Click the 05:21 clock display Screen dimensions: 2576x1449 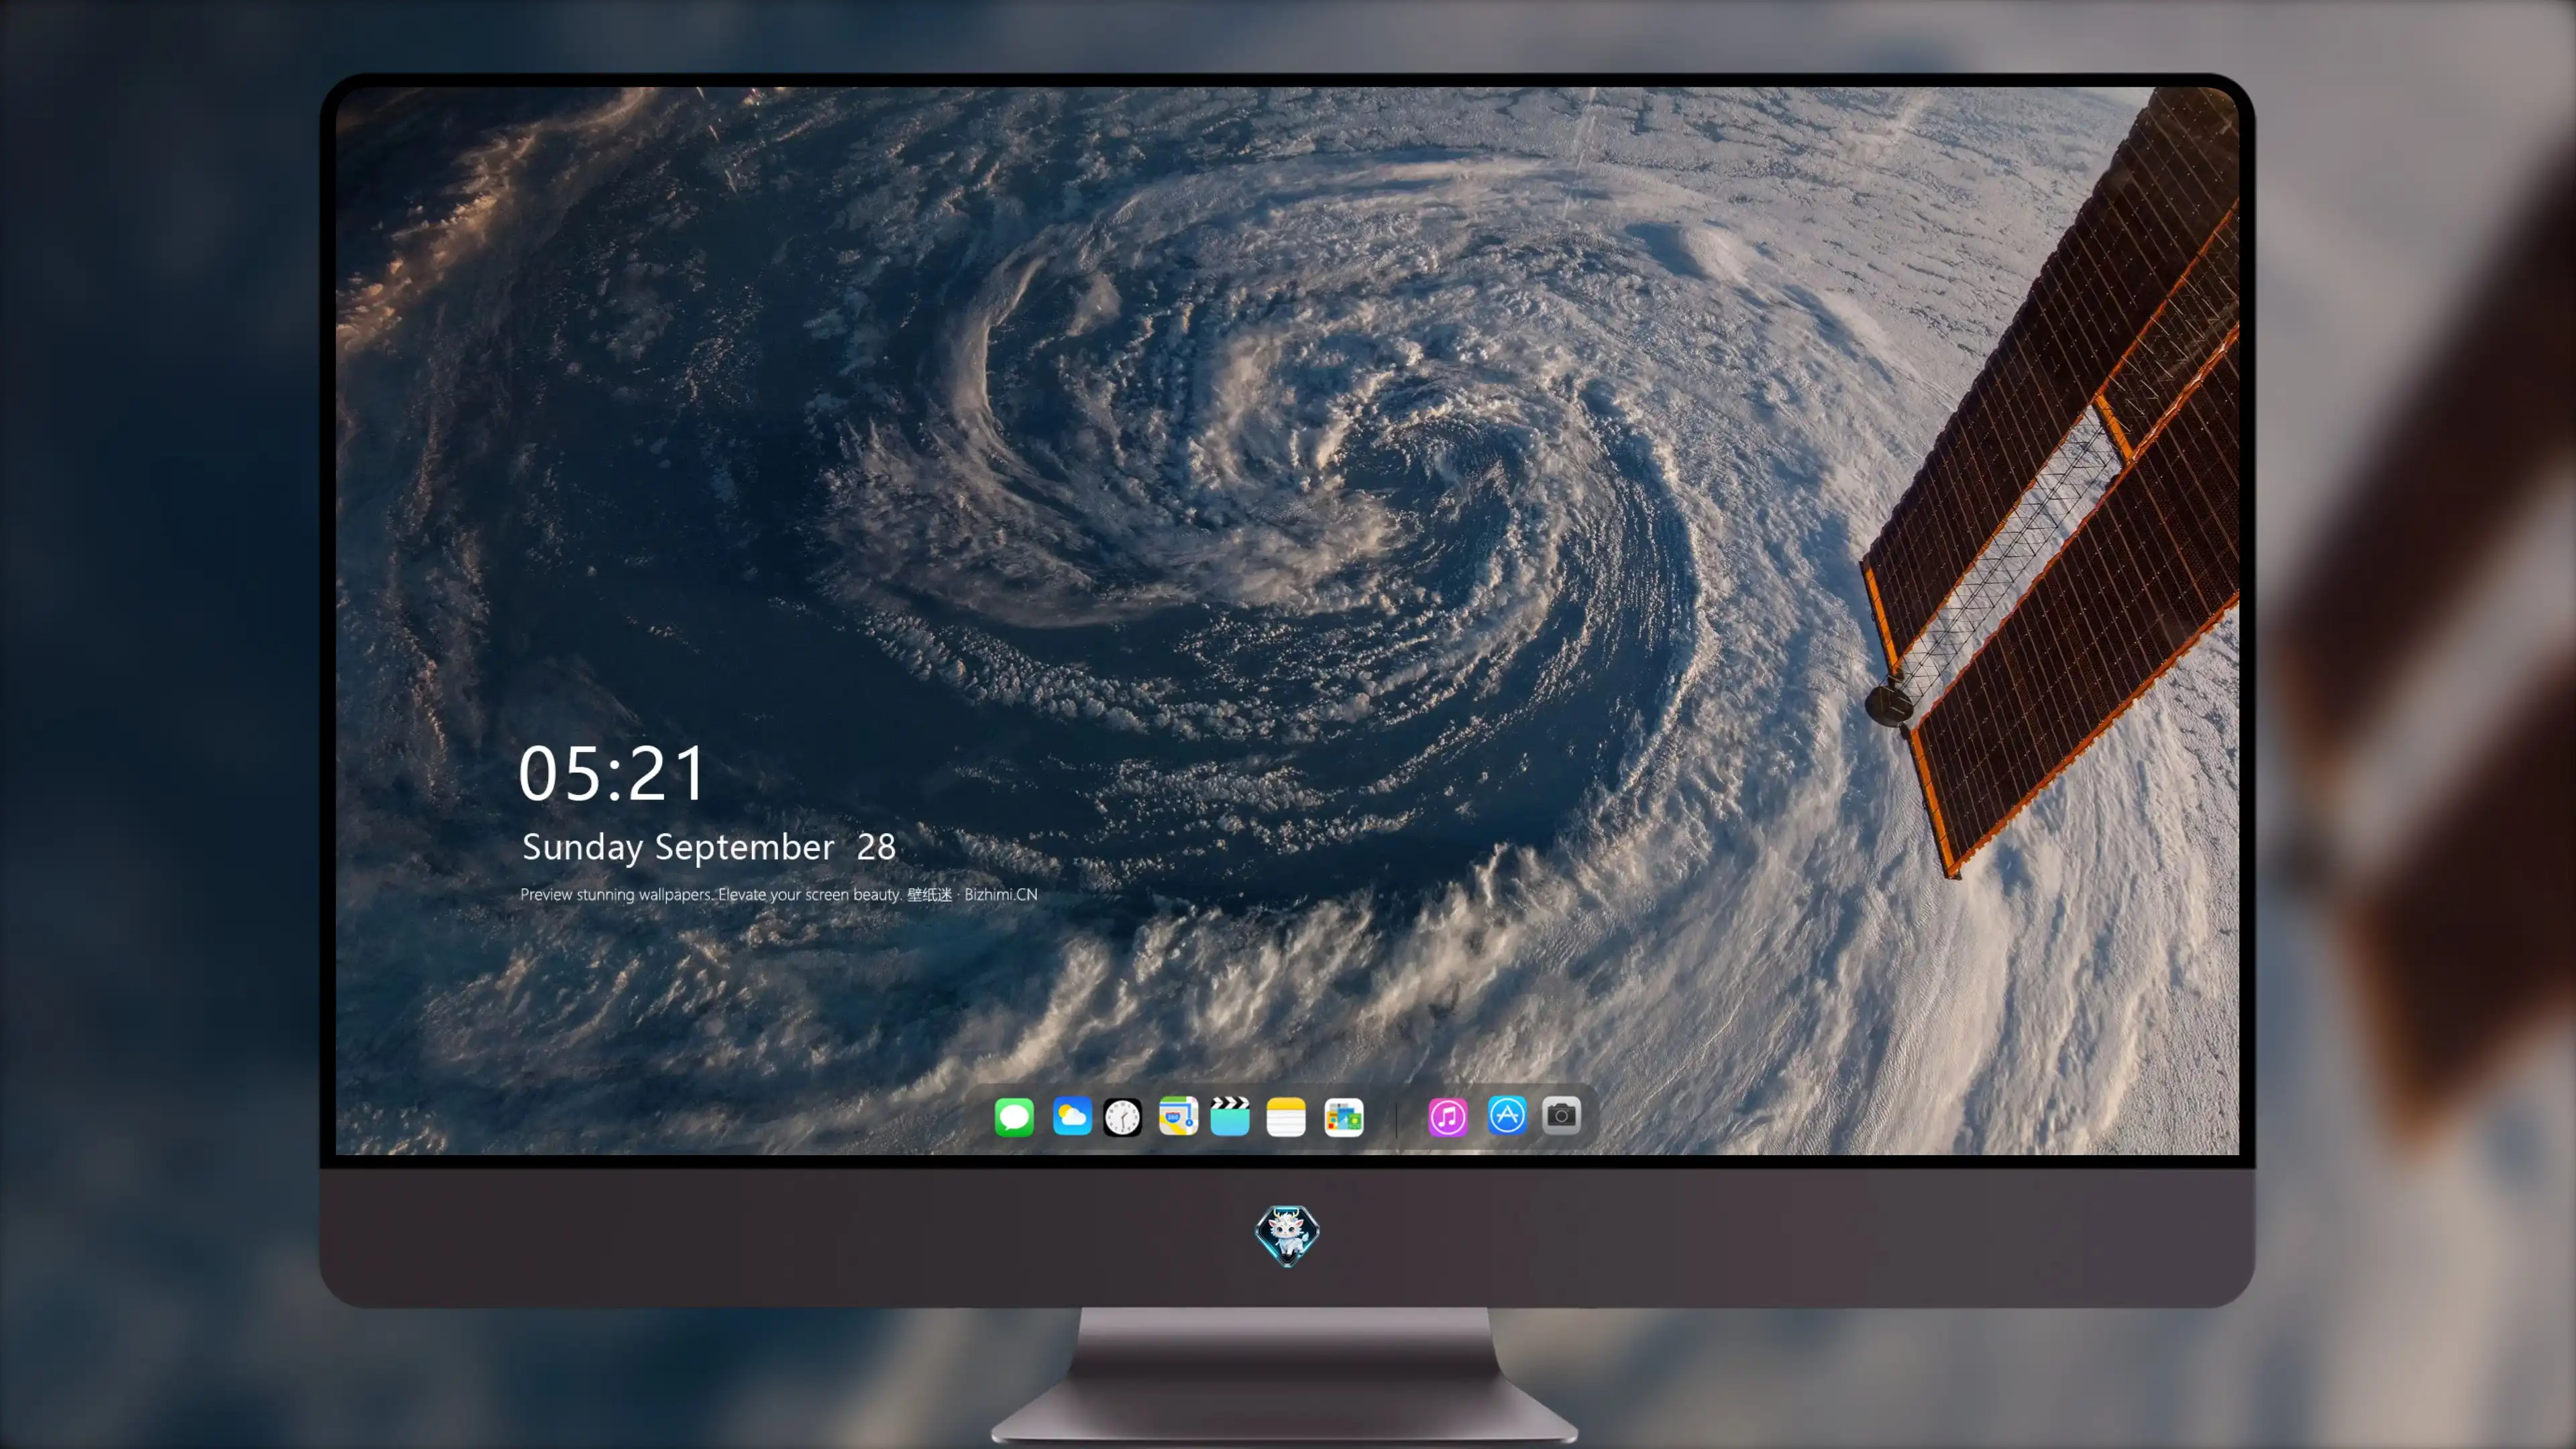[x=612, y=773]
